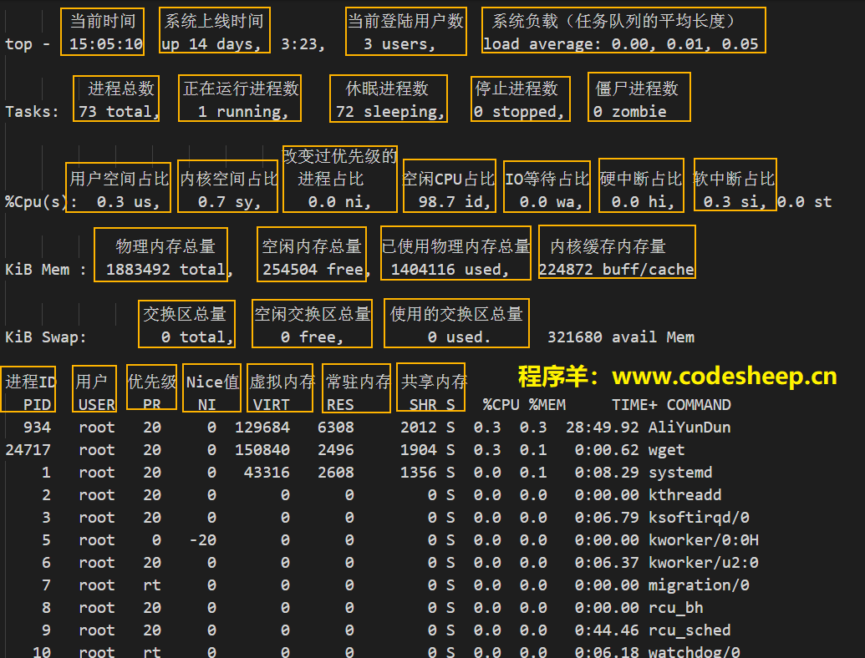Click the USER column header

point(97,405)
